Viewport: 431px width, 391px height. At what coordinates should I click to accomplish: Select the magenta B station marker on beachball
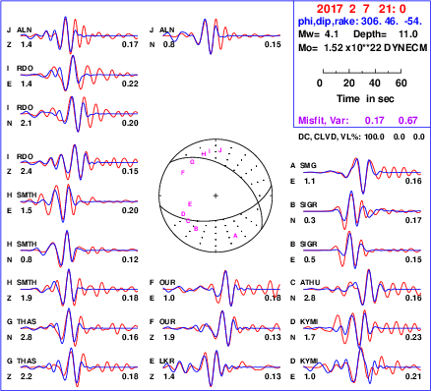coord(196,229)
